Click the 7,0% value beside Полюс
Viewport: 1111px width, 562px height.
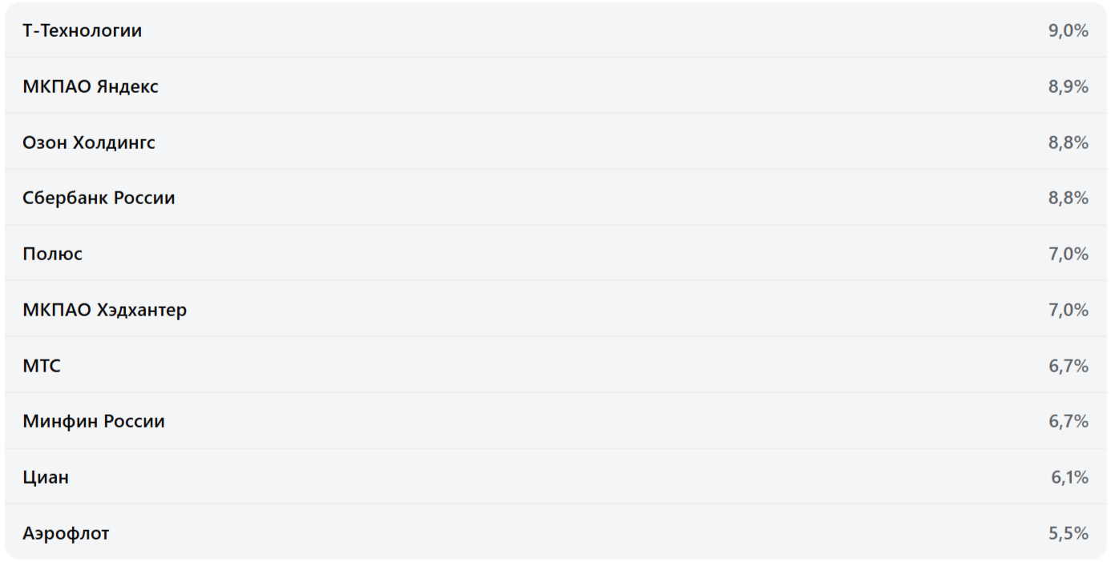pos(1068,254)
